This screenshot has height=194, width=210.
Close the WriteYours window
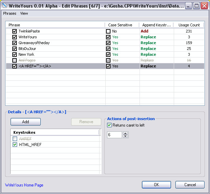tap(205, 6)
